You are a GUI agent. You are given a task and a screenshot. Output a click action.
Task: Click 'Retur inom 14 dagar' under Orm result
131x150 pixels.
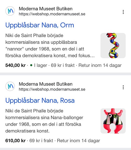(x=100, y=65)
